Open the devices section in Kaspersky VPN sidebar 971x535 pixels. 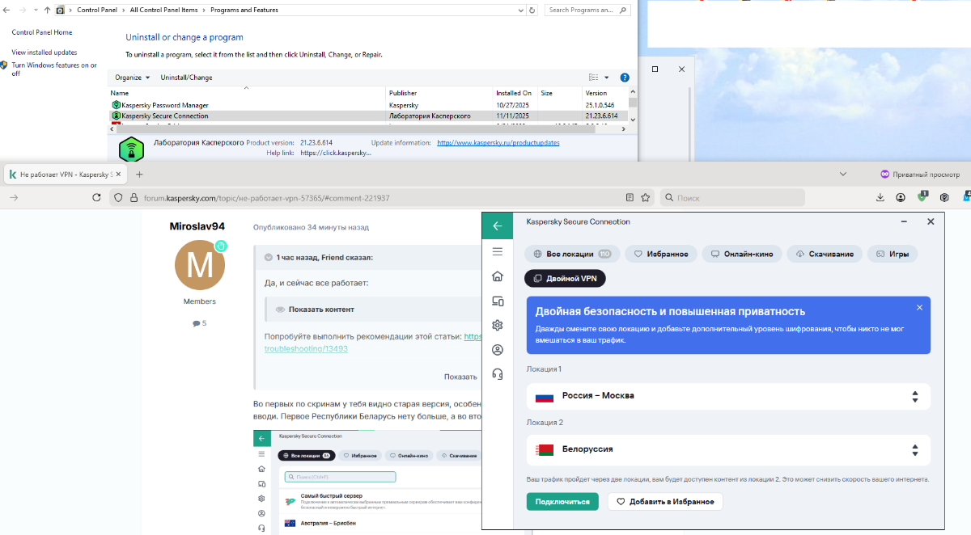pyautogui.click(x=497, y=301)
